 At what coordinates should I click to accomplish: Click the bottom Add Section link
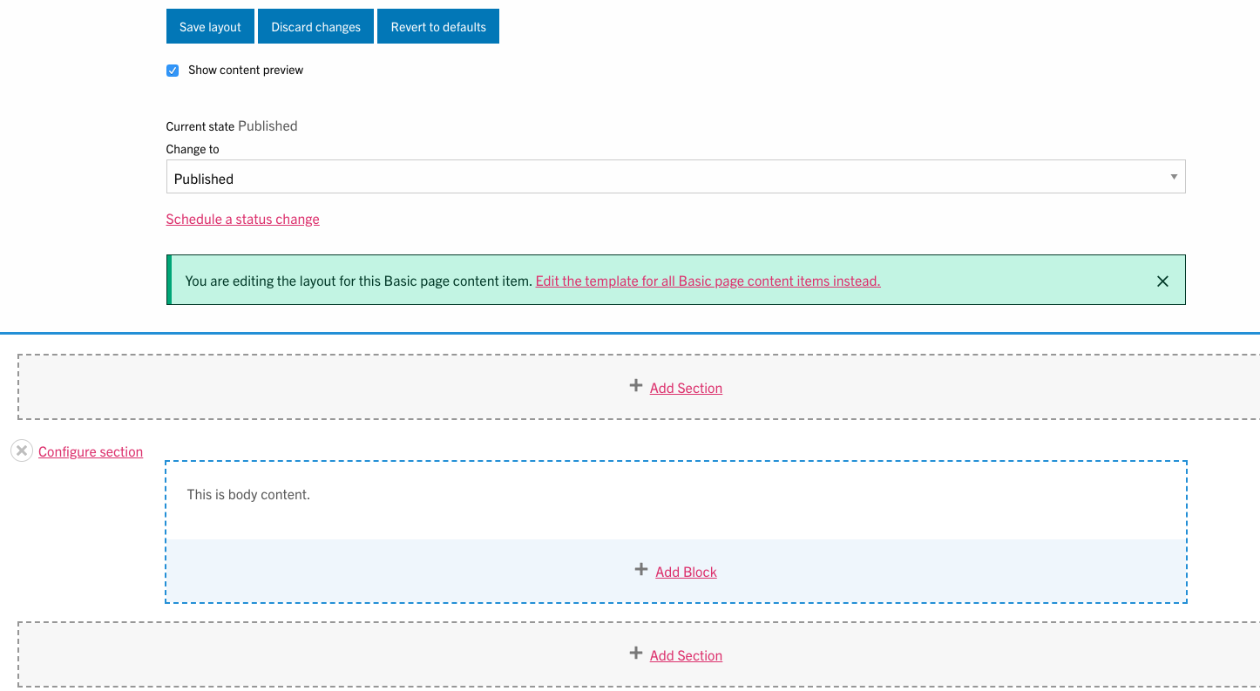686,656
